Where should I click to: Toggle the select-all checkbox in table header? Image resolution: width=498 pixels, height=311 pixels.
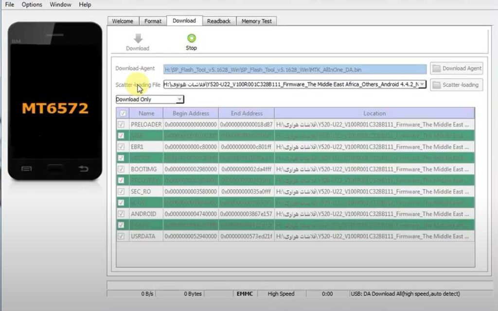pos(123,113)
